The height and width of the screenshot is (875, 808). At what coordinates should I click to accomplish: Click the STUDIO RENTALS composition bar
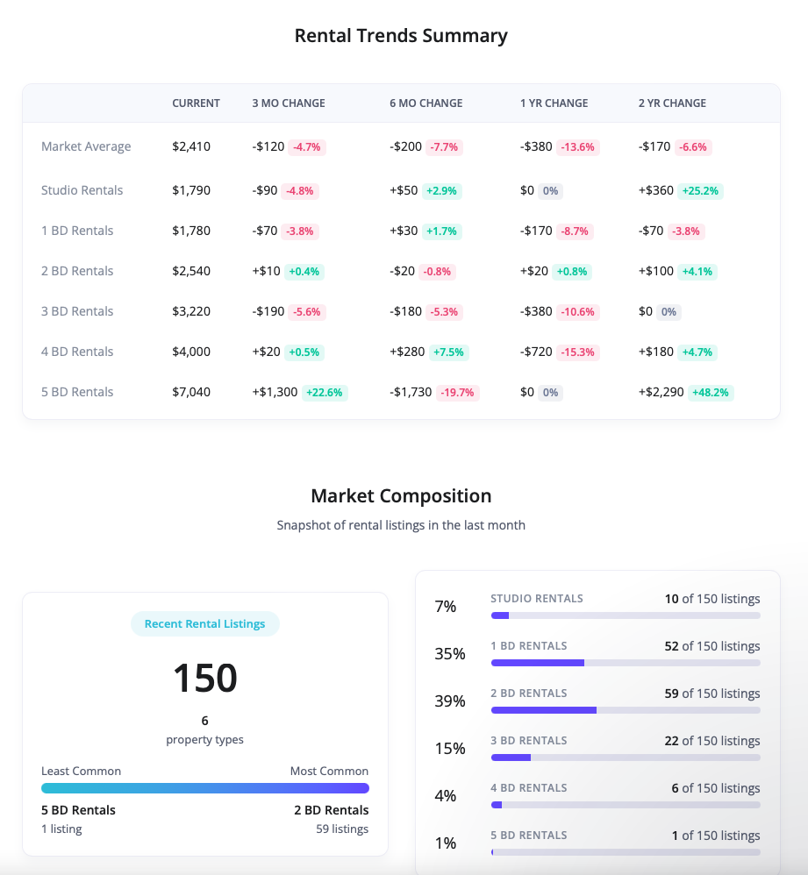[626, 615]
